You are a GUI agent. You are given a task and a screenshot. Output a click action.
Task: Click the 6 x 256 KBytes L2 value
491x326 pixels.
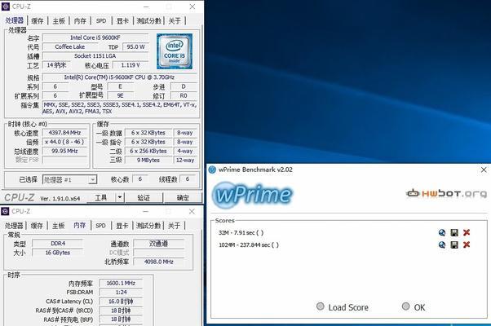coord(148,151)
